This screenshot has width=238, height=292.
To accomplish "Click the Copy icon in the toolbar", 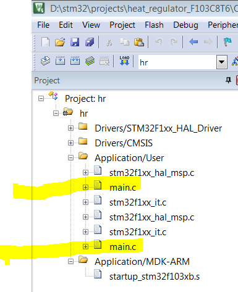I will (124, 42).
